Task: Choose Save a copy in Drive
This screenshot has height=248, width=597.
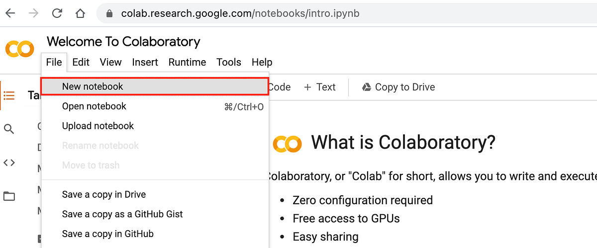Action: (103, 194)
